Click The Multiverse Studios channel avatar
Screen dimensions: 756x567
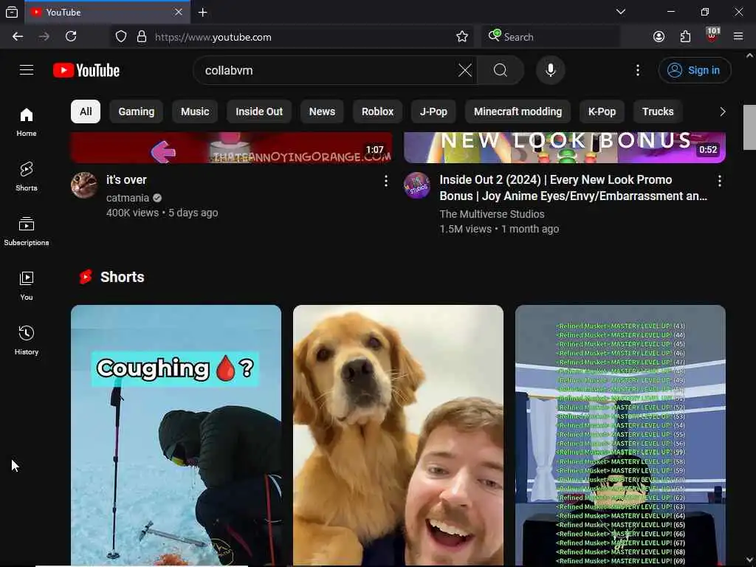(x=417, y=185)
